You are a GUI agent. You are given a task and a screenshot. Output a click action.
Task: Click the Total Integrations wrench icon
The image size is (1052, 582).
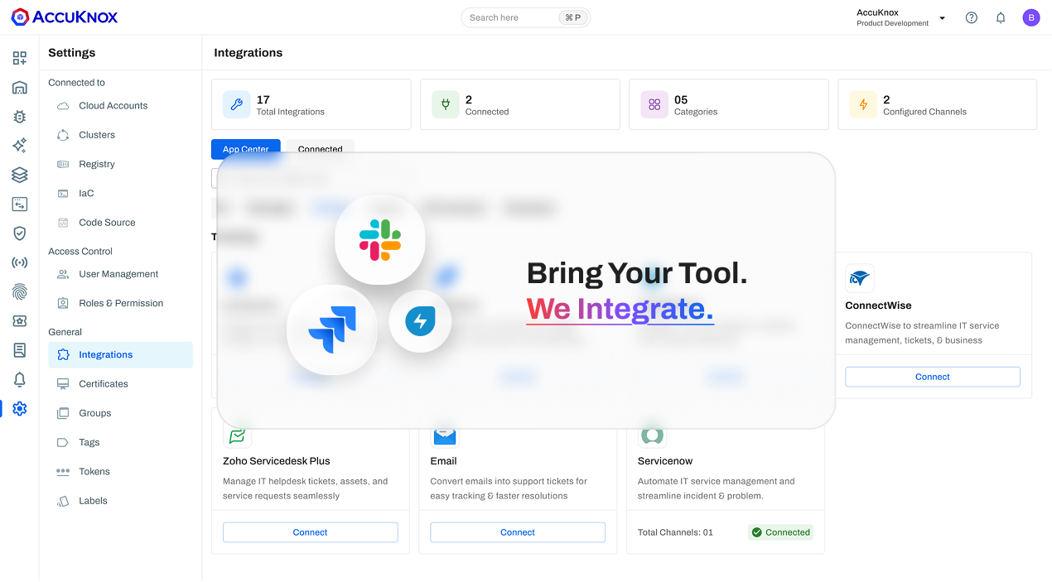pos(237,104)
